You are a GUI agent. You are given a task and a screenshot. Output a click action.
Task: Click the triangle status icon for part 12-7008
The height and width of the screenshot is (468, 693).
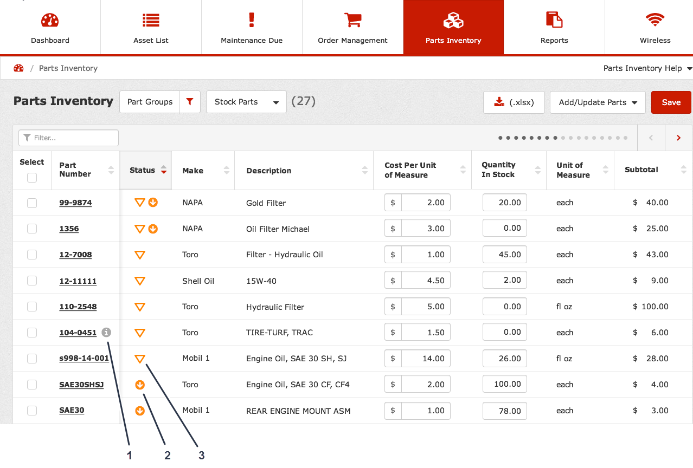click(x=140, y=255)
